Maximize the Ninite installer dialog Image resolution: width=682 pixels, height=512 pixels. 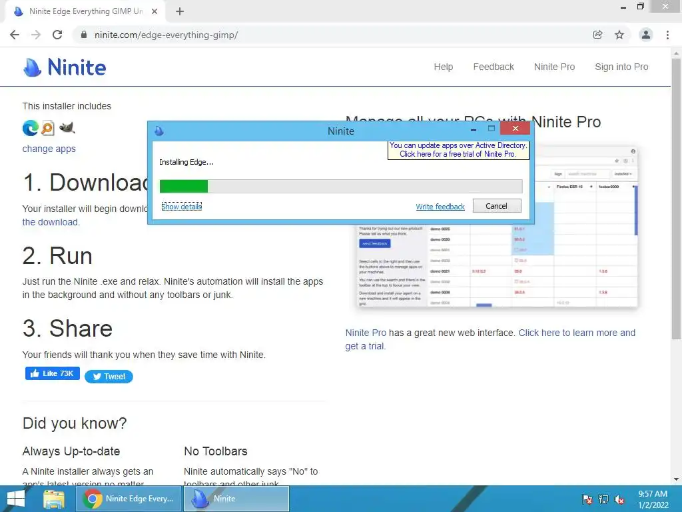coord(492,129)
